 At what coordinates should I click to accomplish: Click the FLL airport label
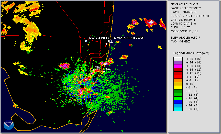click(x=110, y=42)
